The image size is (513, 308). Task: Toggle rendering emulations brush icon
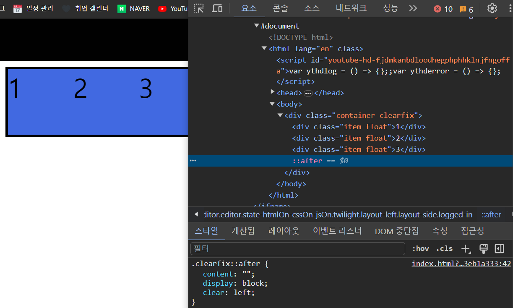tap(483, 249)
